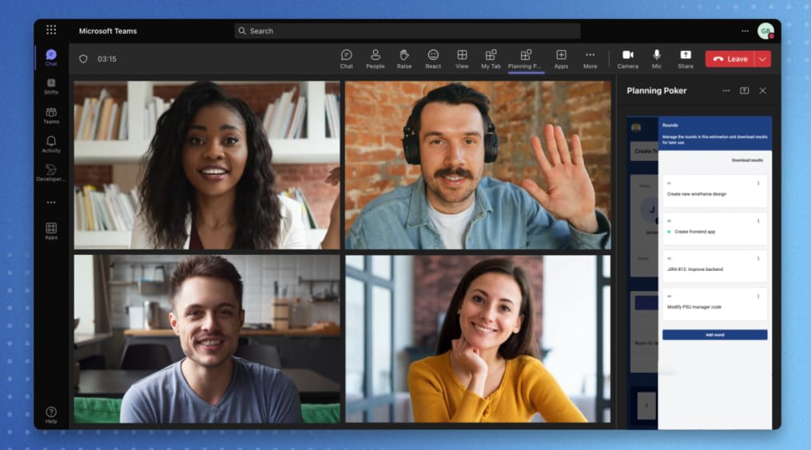Select the Create new wireframe design round
Viewport: 811px width, 450px height.
715,191
